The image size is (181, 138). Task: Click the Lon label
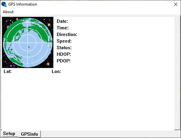56,72
